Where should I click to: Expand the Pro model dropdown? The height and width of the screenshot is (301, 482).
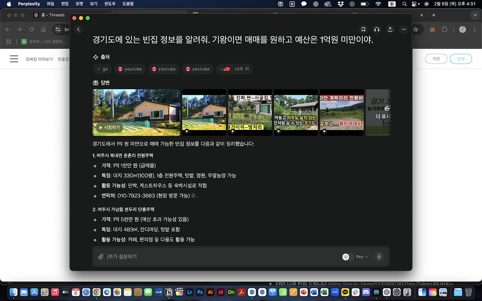(x=366, y=257)
